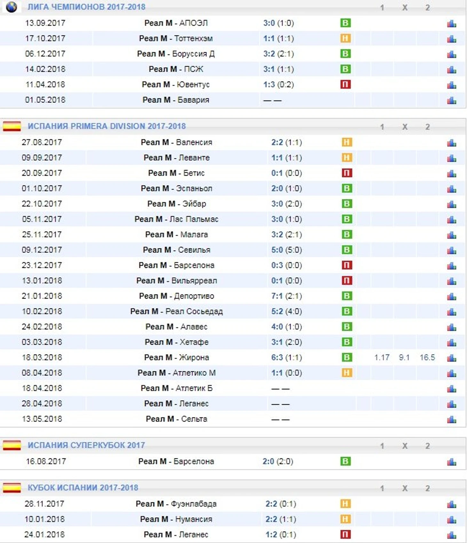The width and height of the screenshot is (467, 543).
Task: Open stats icon for Реал М - Тоттенхэм
Action: [452, 39]
